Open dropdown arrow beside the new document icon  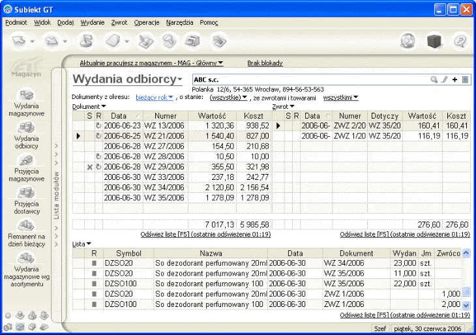[x=127, y=41]
